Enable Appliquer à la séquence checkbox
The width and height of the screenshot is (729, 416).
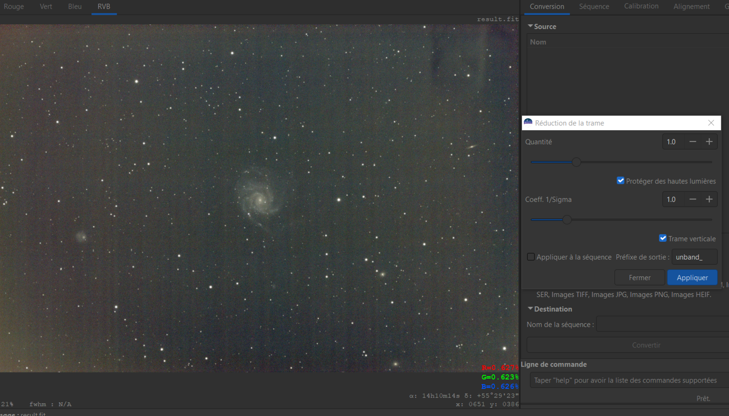coord(531,257)
